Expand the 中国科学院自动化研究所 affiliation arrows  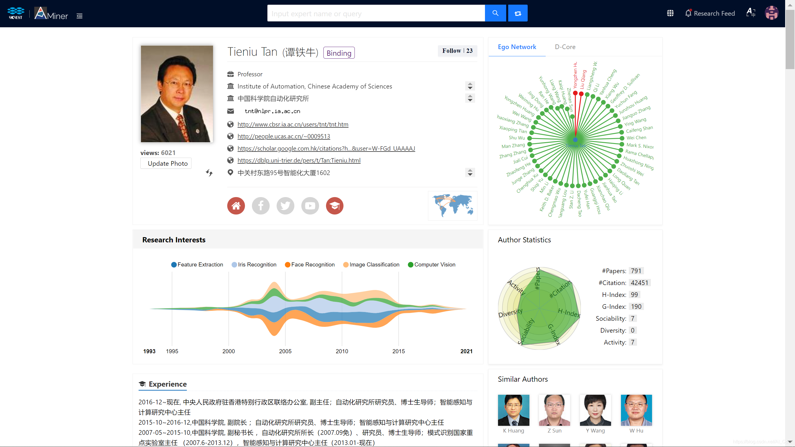(470, 98)
